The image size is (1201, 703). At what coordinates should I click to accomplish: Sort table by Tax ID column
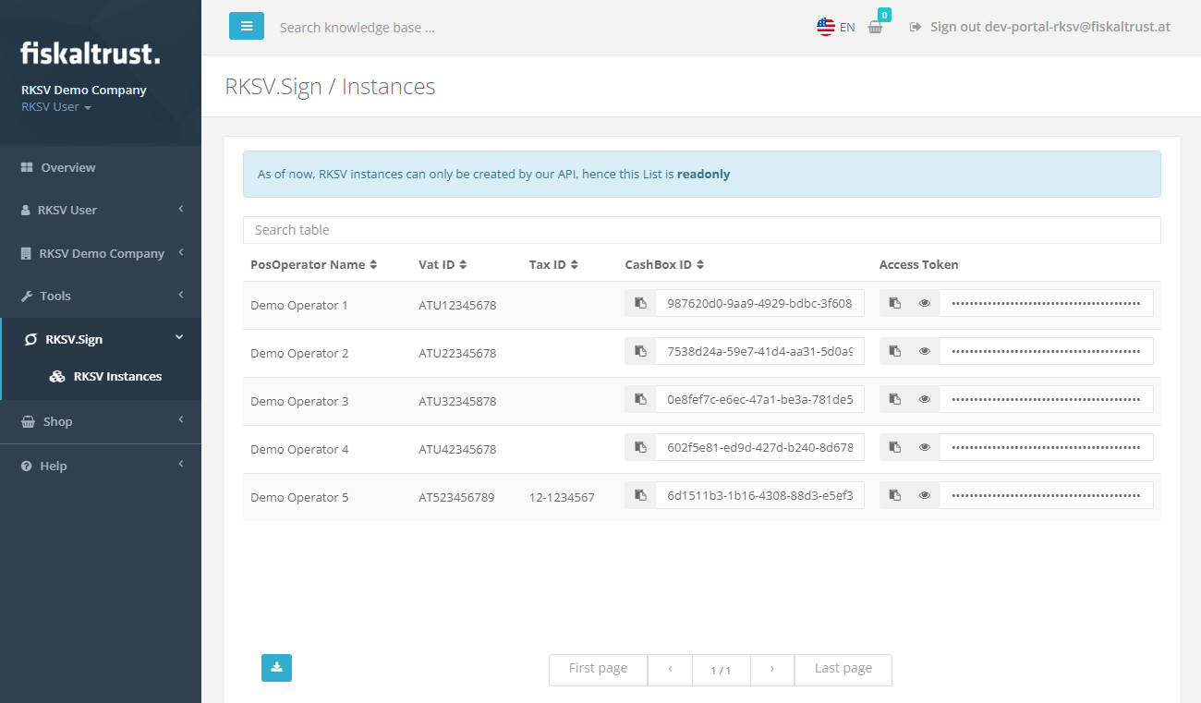[x=553, y=264]
